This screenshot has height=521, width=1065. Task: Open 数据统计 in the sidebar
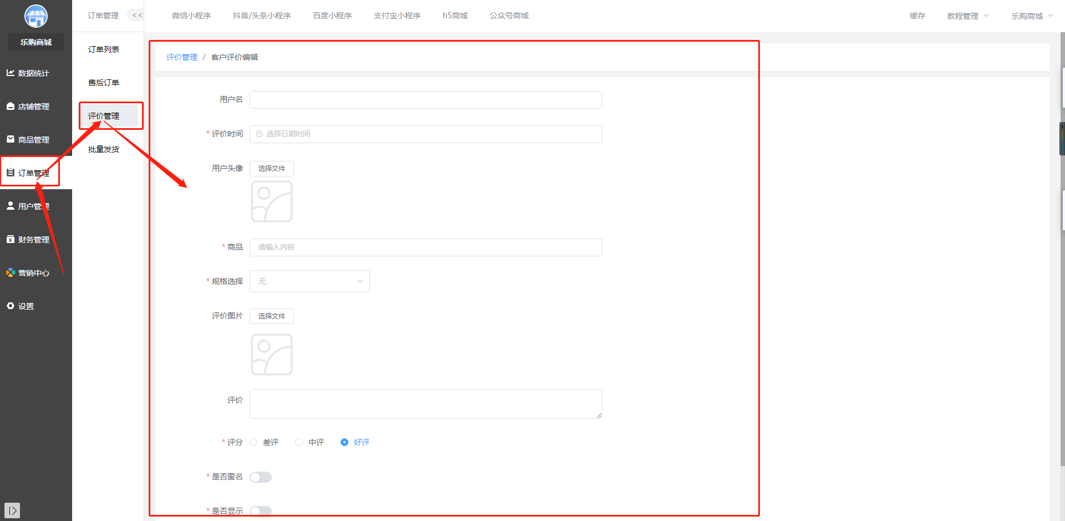point(28,73)
